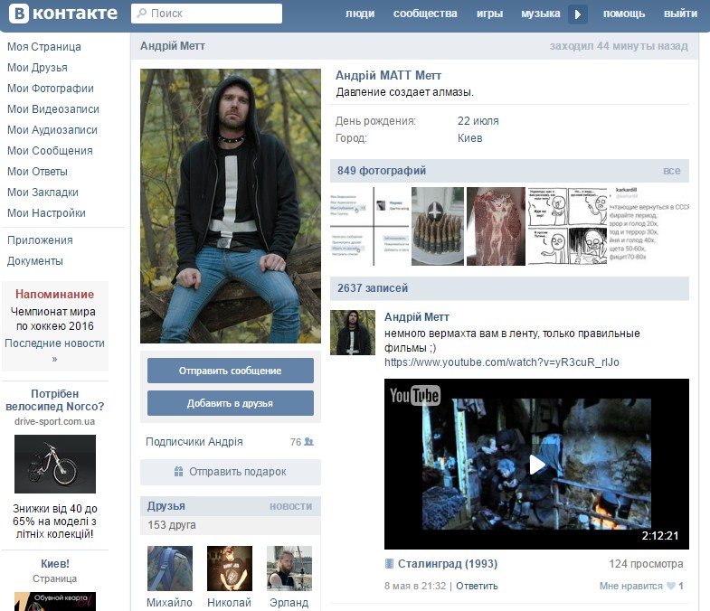Click Отправить сообщение button

pyautogui.click(x=231, y=371)
